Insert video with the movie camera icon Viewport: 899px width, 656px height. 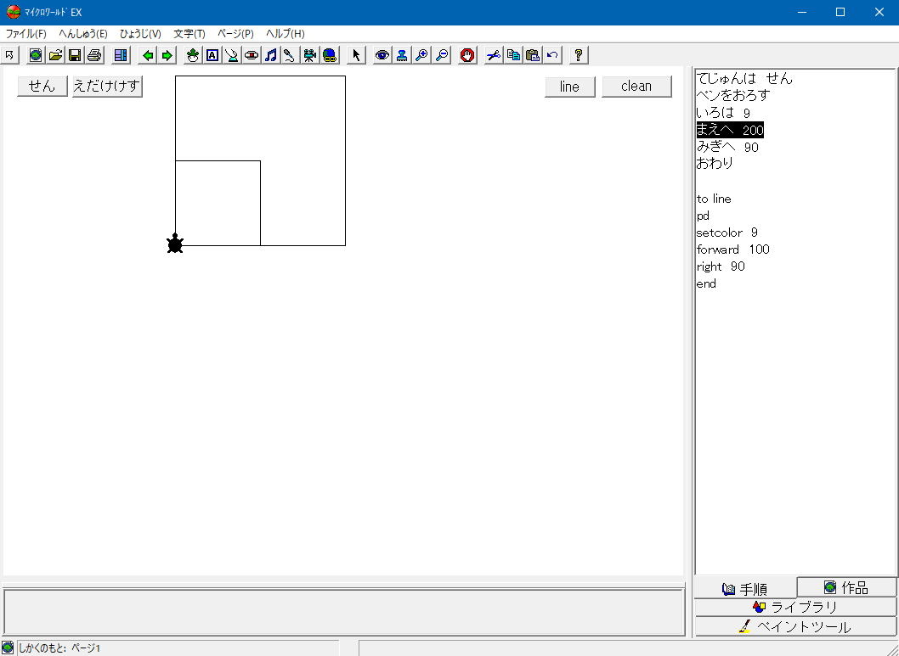[x=309, y=55]
